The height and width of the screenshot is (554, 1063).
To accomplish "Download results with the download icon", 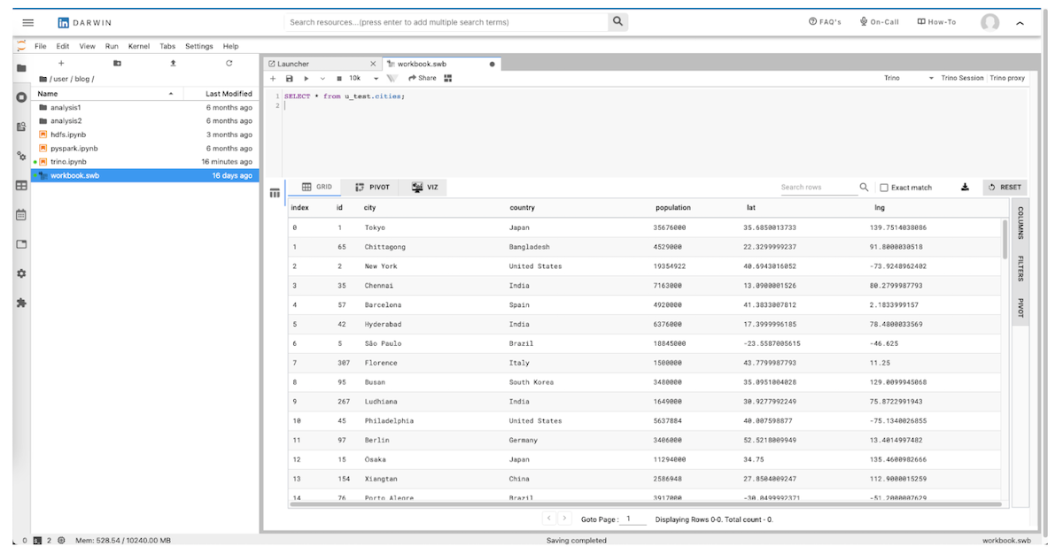I will pyautogui.click(x=965, y=187).
